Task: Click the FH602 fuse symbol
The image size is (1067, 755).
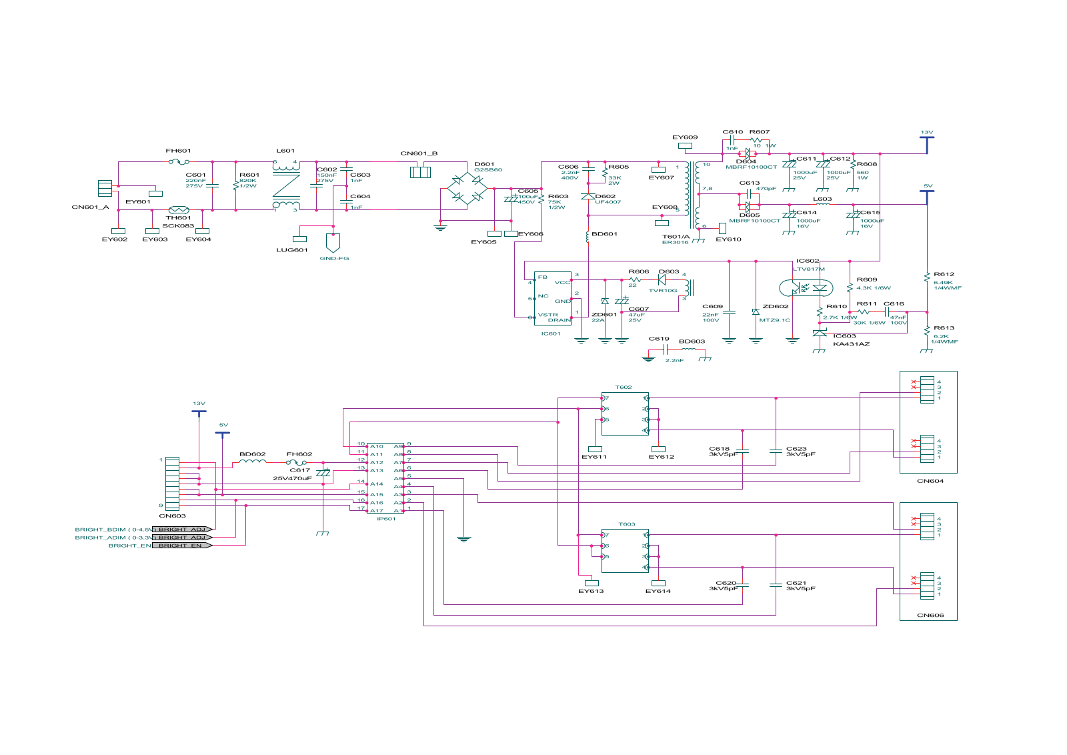Action: pyautogui.click(x=296, y=462)
